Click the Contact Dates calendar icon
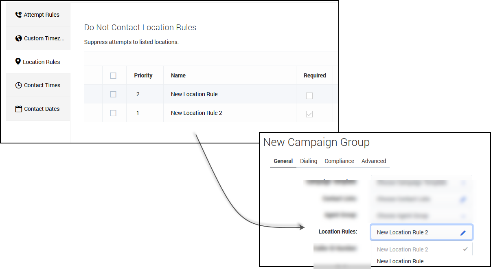The height and width of the screenshot is (269, 491). (18, 109)
